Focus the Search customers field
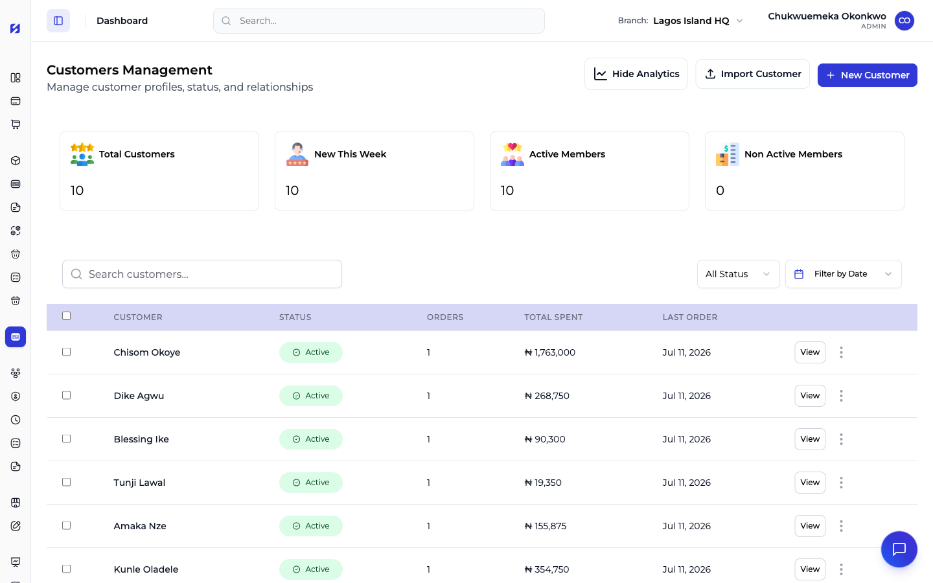Image resolution: width=933 pixels, height=583 pixels. pos(202,274)
